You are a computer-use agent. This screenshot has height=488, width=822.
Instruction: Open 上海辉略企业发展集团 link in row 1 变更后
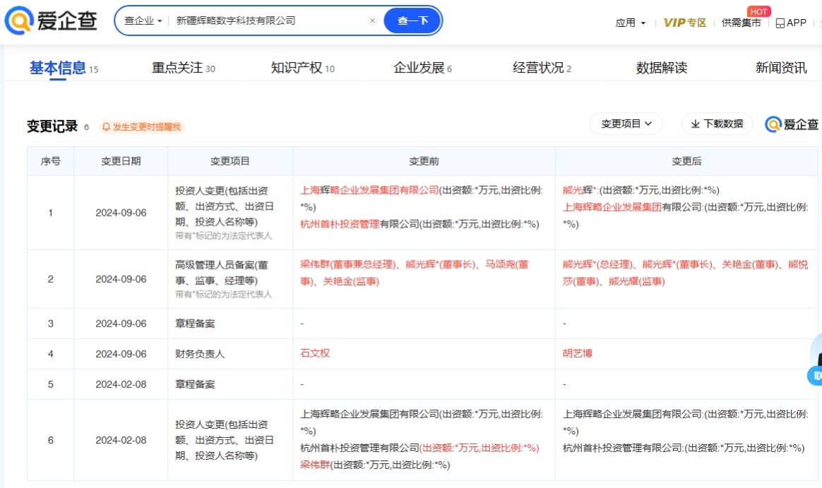612,207
